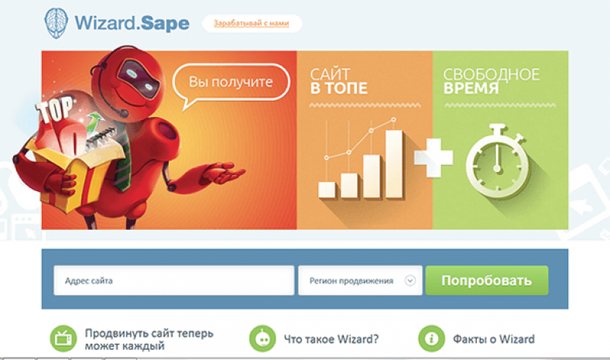Click the white plus sign icon
The image size is (610, 360).
pyautogui.click(x=433, y=158)
